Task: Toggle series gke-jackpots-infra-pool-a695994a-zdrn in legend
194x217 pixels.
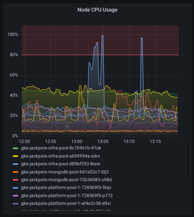Action: coord(61,156)
